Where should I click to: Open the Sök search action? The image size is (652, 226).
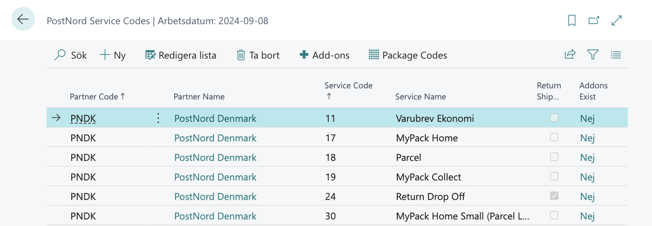[70, 55]
